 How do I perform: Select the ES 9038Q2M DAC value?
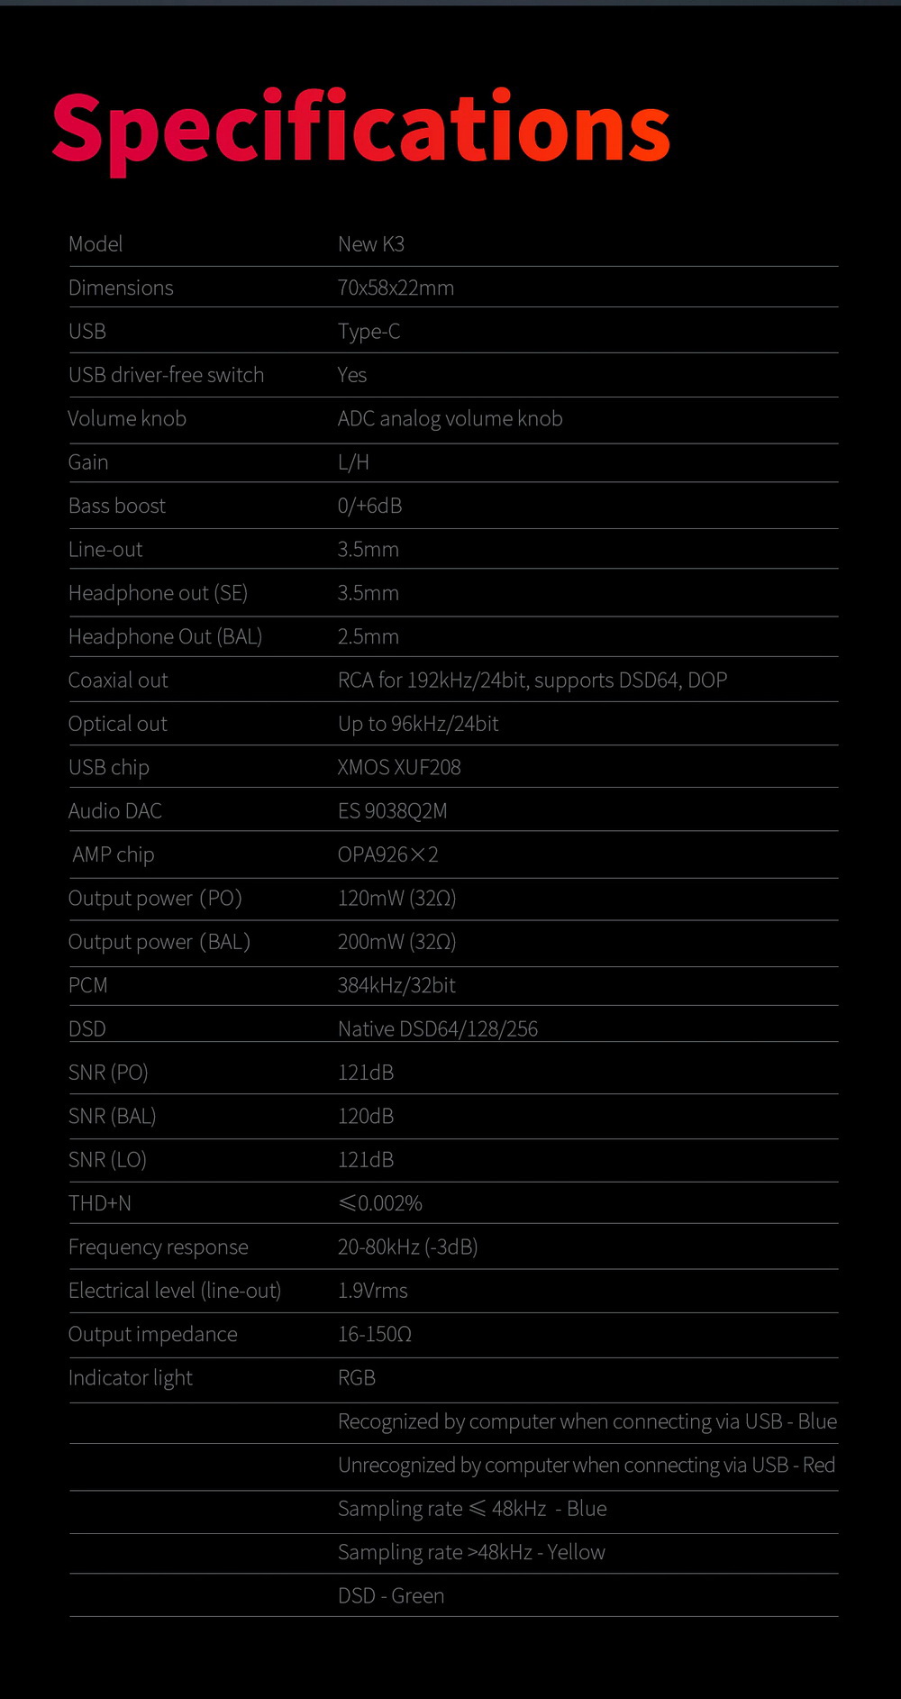coord(392,811)
